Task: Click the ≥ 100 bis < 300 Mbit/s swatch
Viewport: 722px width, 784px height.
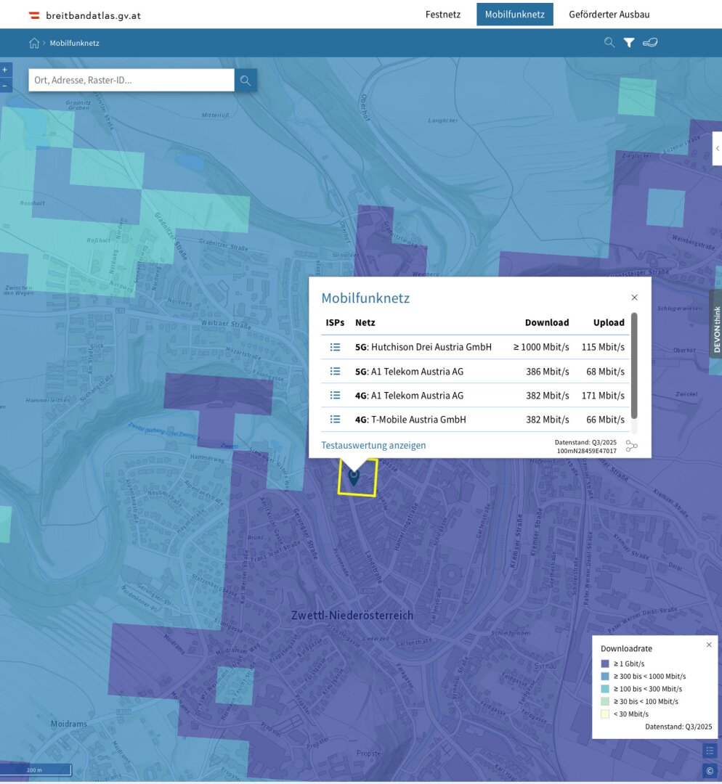Action: pyautogui.click(x=605, y=688)
